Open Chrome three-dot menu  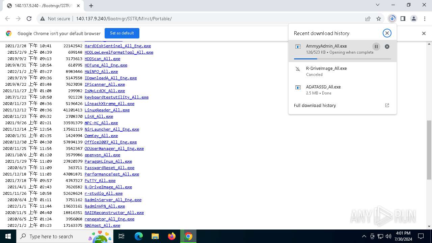click(425, 19)
